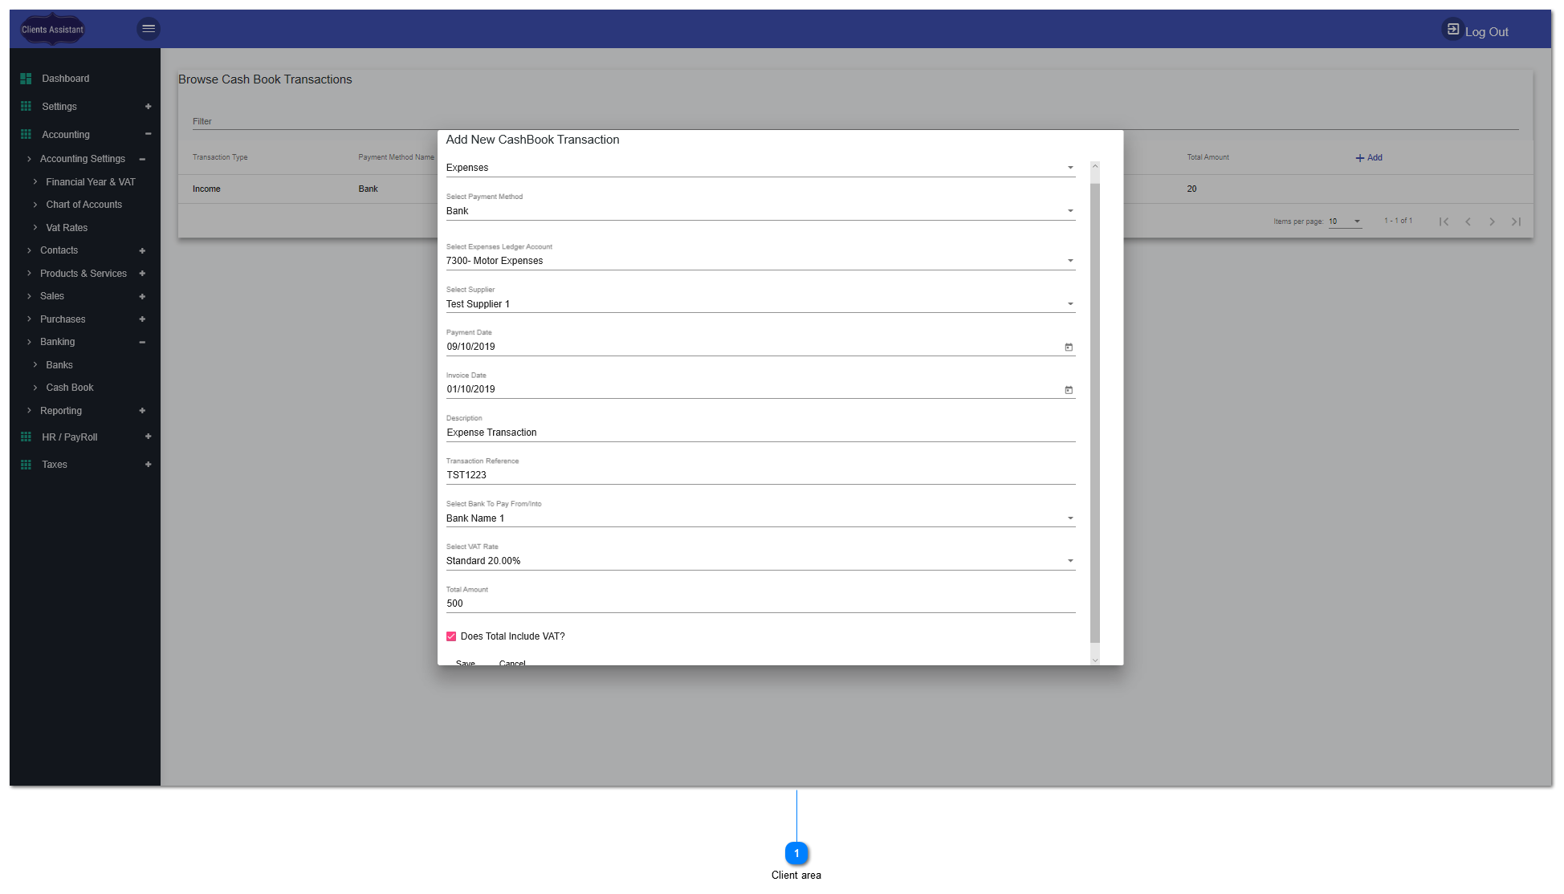This screenshot has height=894, width=1564.
Task: Click the Add link above the table
Action: coord(1368,157)
